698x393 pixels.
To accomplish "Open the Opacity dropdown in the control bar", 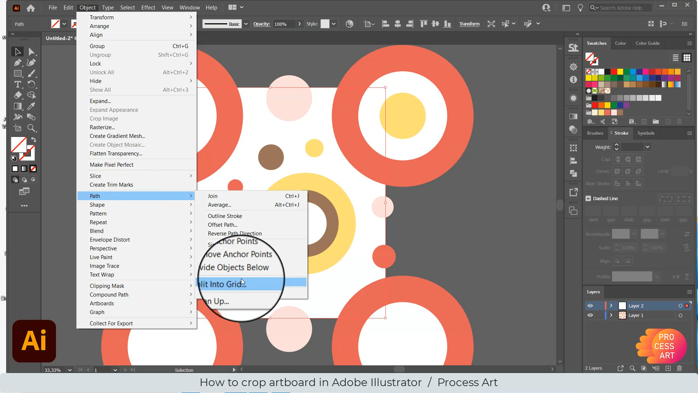I will tap(300, 24).
